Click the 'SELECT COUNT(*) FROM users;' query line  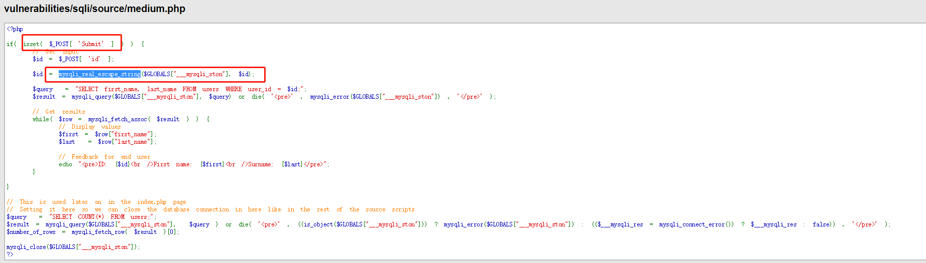tap(81, 217)
